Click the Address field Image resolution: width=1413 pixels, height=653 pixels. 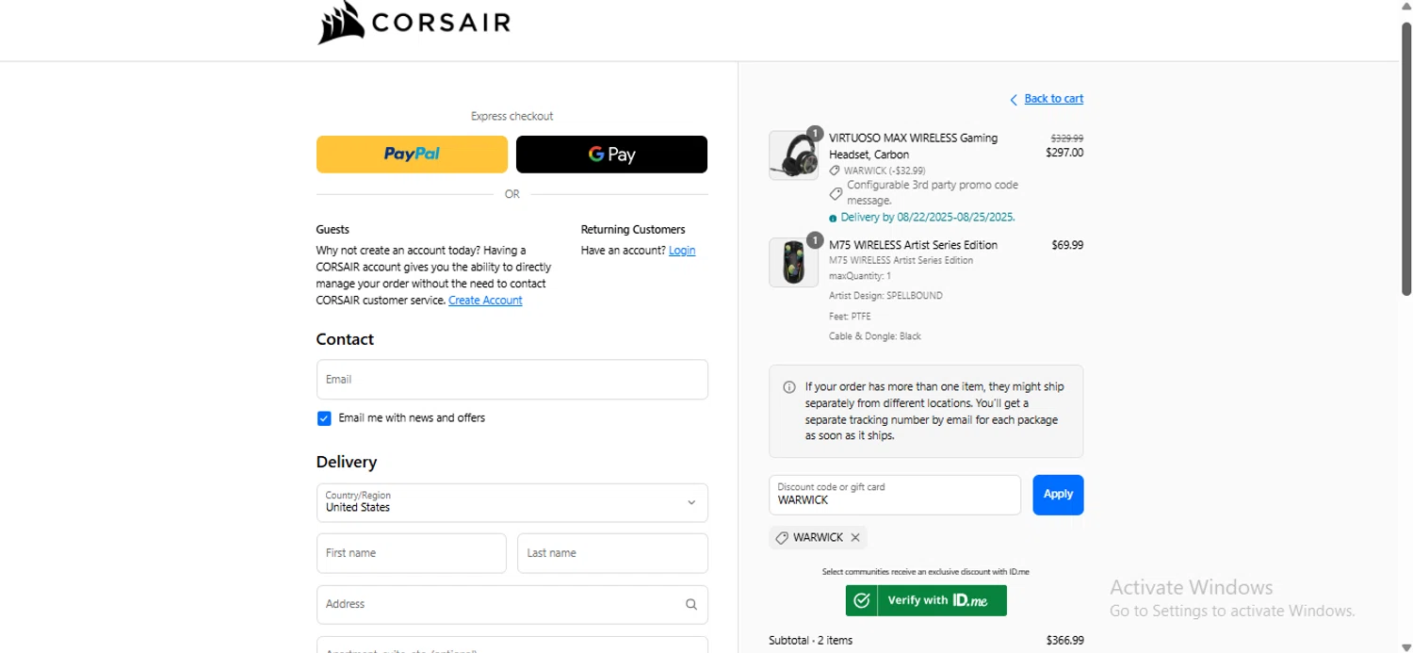[512, 604]
